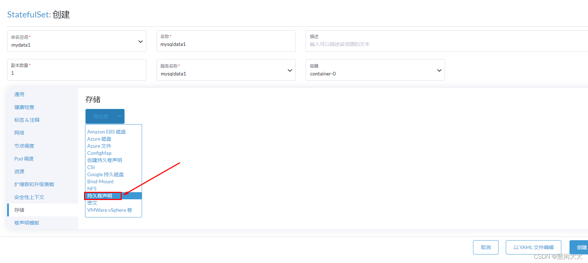This screenshot has width=588, height=263.
Task: Open the 容器 container-0 dropdown
Action: pyautogui.click(x=375, y=70)
